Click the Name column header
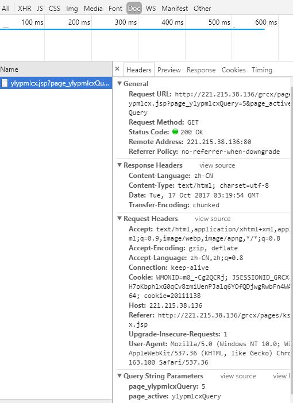Viewport: 293px width, 403px height. 56,69
